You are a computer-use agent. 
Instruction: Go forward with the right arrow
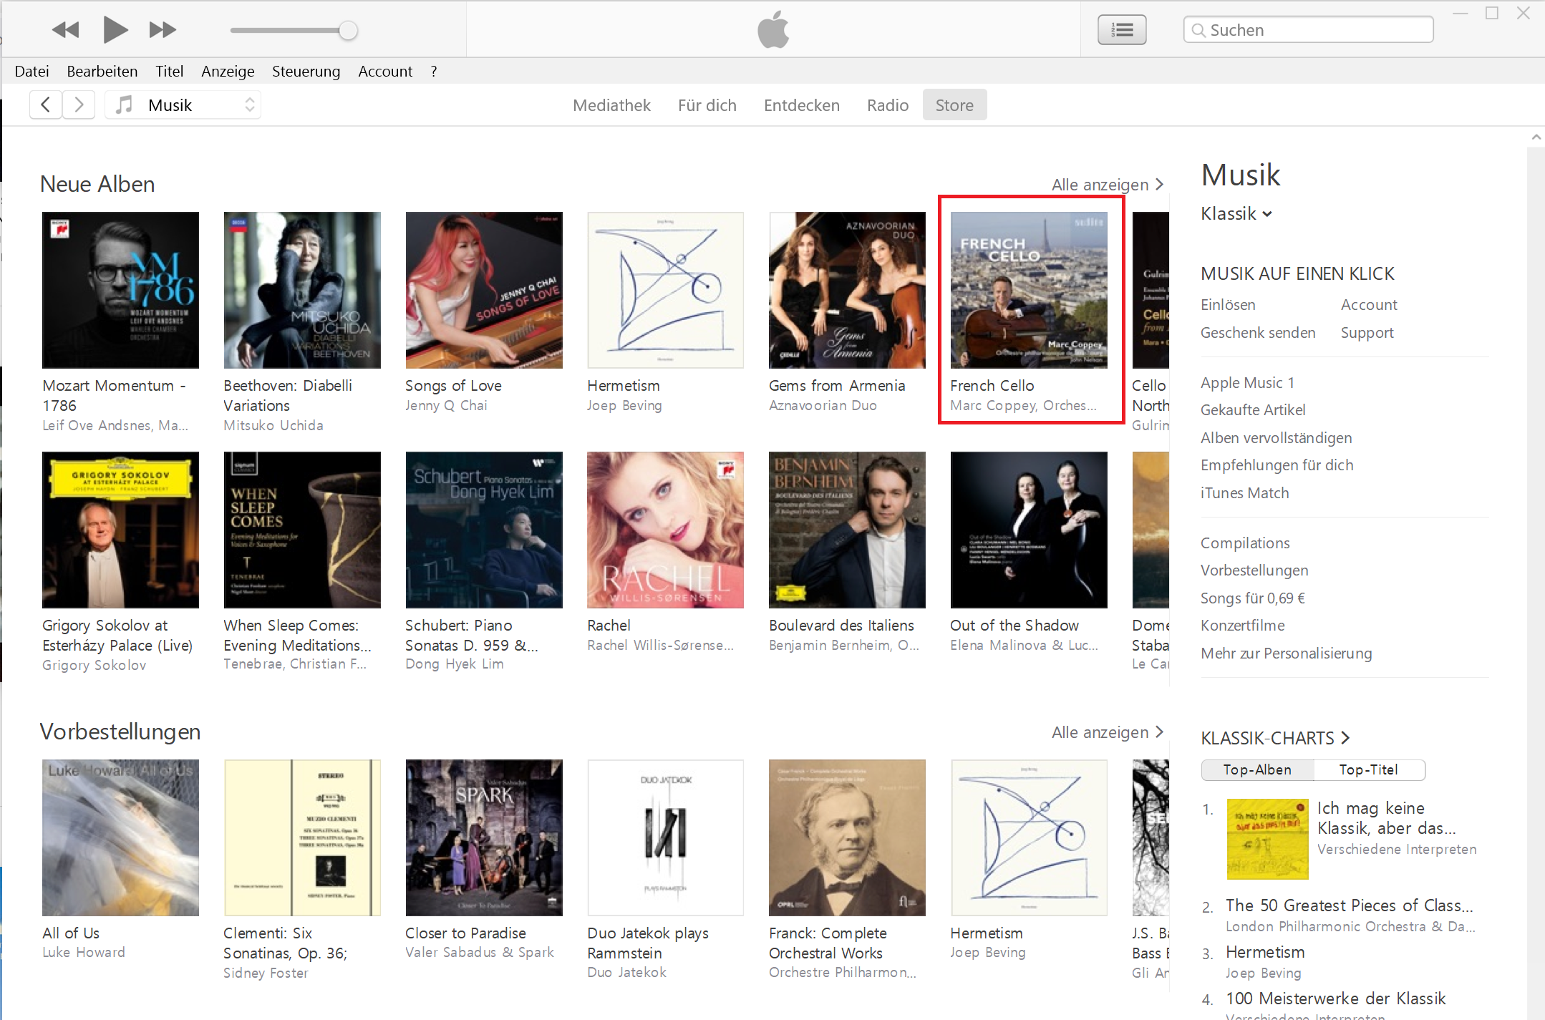79,105
